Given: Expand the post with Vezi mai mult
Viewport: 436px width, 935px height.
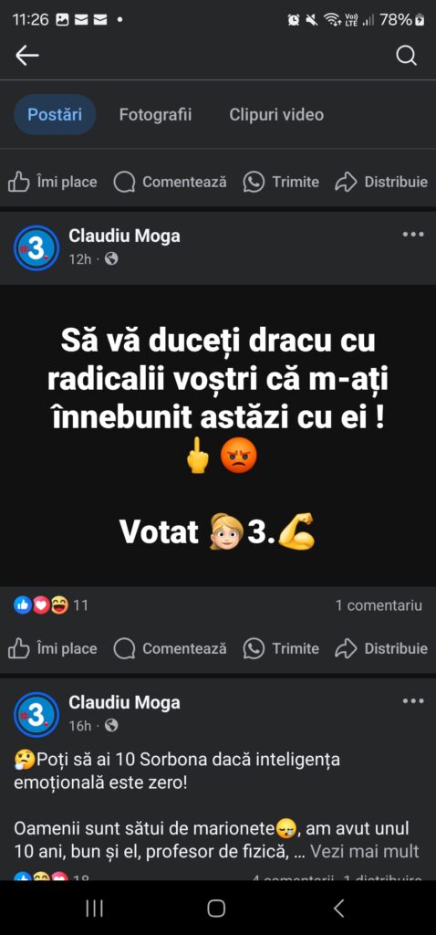Looking at the screenshot, I should pos(364,851).
